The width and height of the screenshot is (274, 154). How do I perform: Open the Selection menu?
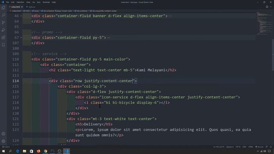[x=20, y=2]
